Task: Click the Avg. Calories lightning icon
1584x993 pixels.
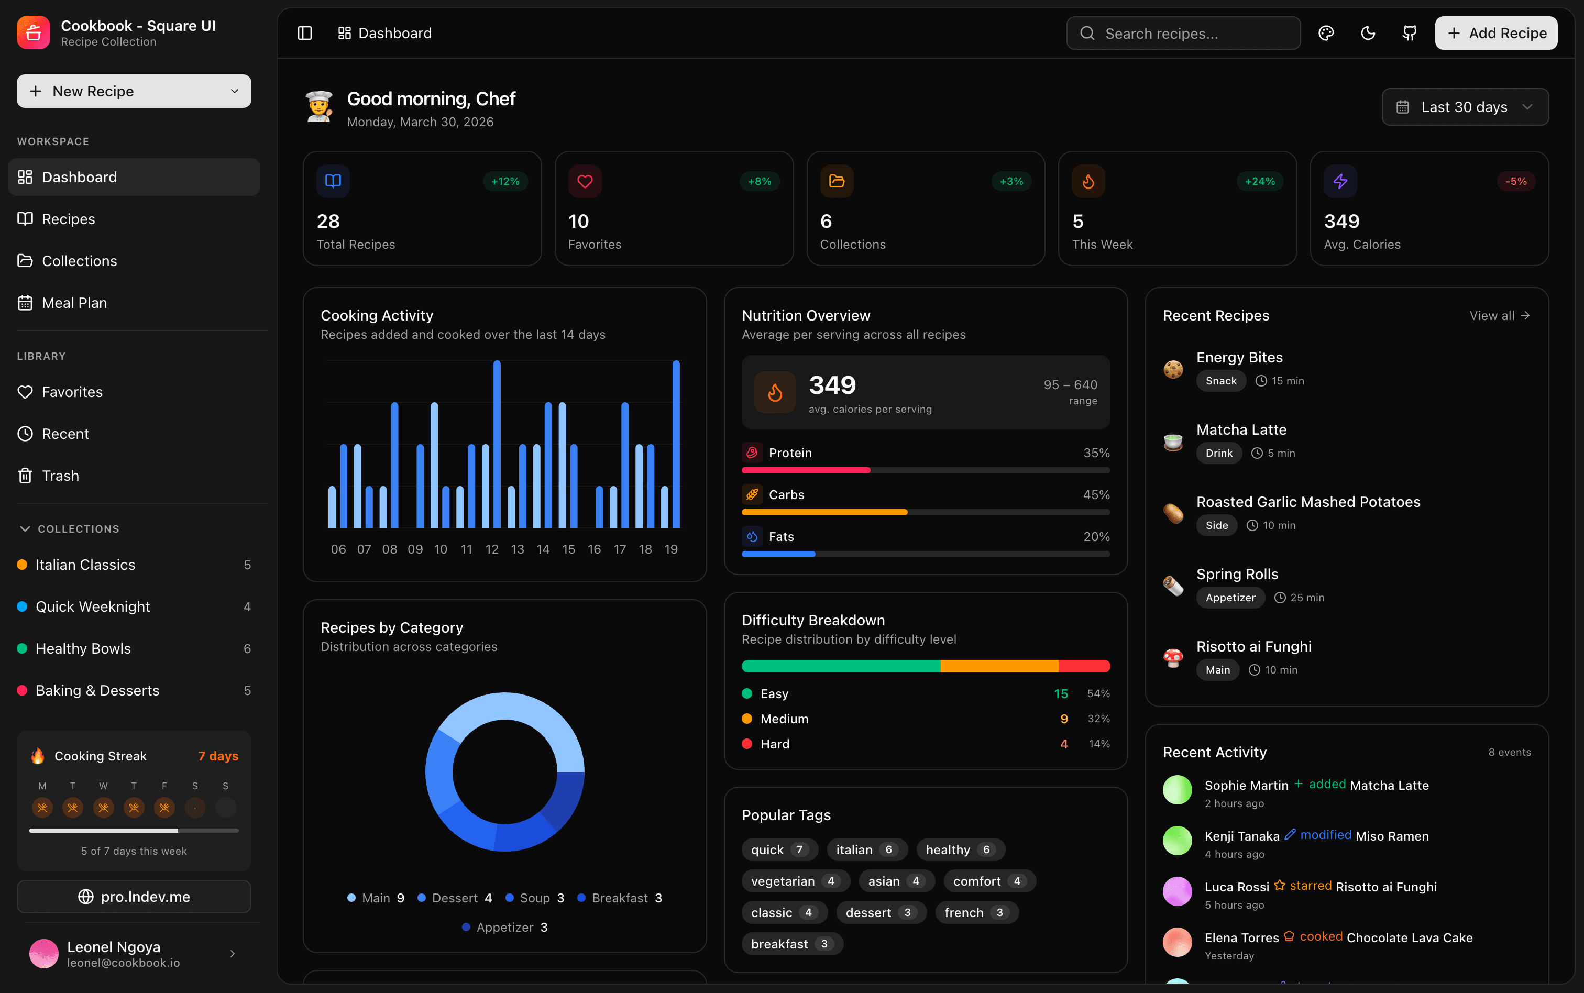Action: pyautogui.click(x=1340, y=181)
